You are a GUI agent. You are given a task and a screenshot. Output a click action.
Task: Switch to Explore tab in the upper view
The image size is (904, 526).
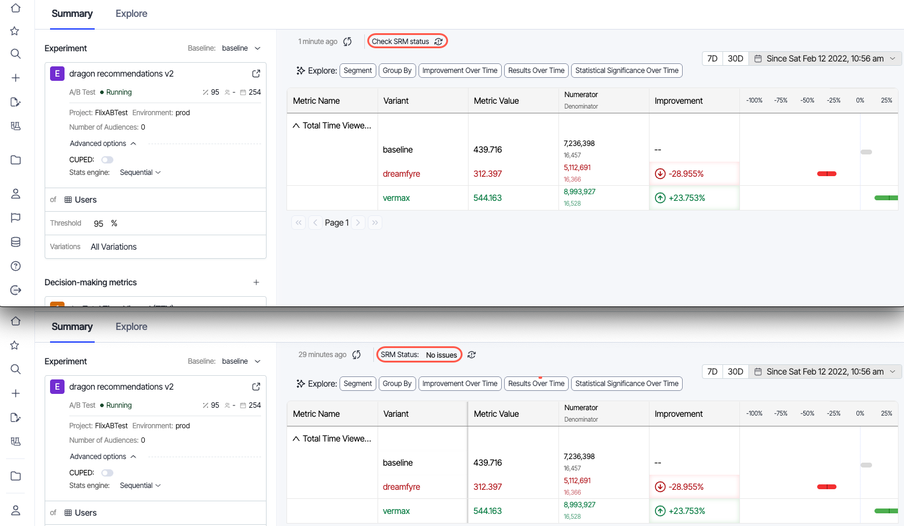coord(131,14)
